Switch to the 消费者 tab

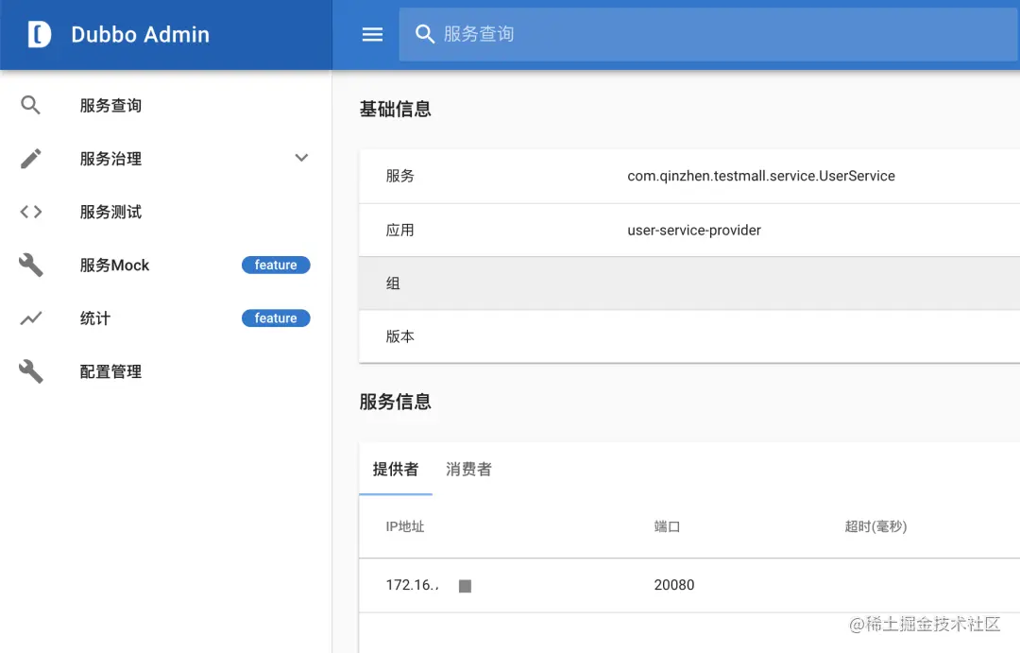pos(467,469)
